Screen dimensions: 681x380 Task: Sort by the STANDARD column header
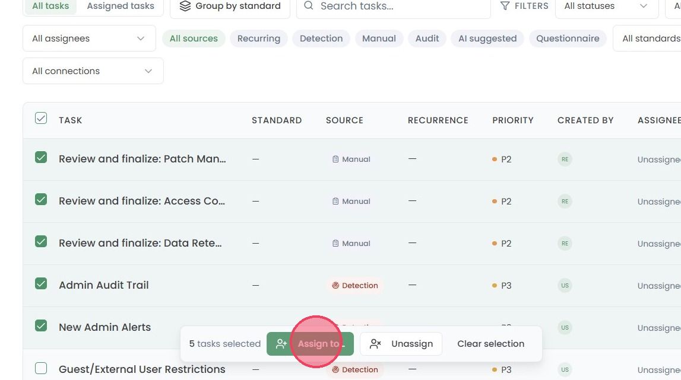pos(277,120)
